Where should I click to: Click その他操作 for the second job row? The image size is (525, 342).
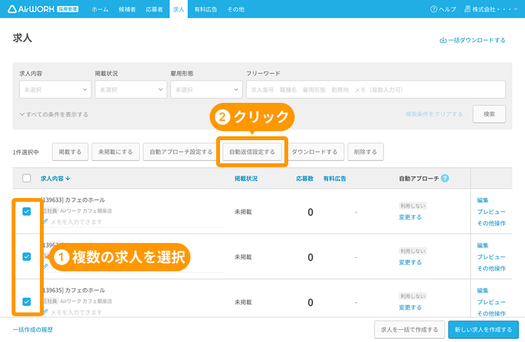pos(491,268)
